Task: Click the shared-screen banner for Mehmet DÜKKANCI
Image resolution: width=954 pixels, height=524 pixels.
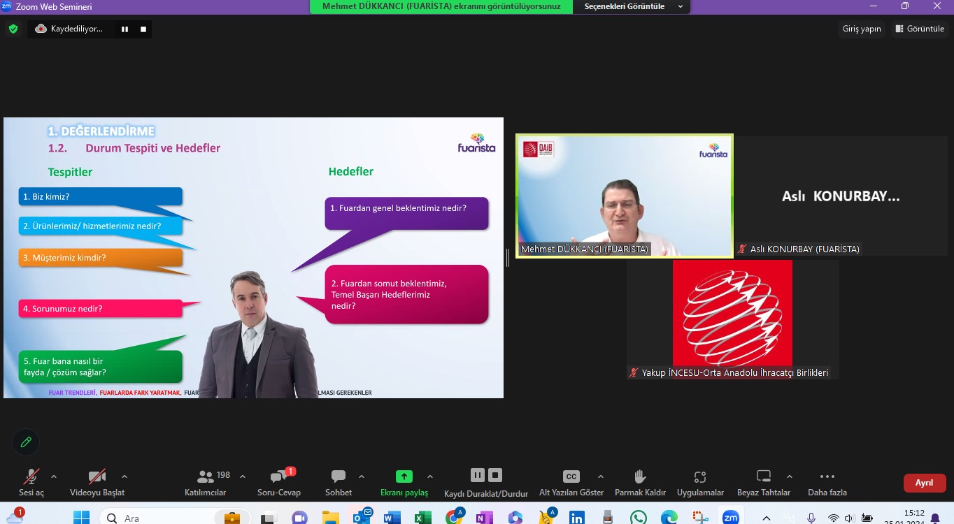Action: point(441,6)
